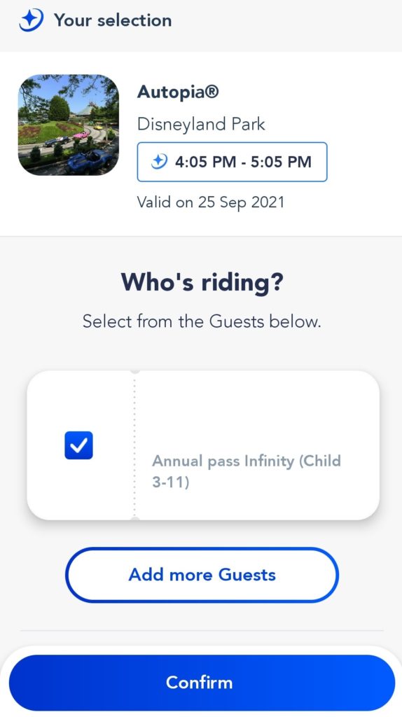The width and height of the screenshot is (402, 717).
Task: Uncheck the Annual pass Infinity guest checkbox
Action: [x=78, y=445]
